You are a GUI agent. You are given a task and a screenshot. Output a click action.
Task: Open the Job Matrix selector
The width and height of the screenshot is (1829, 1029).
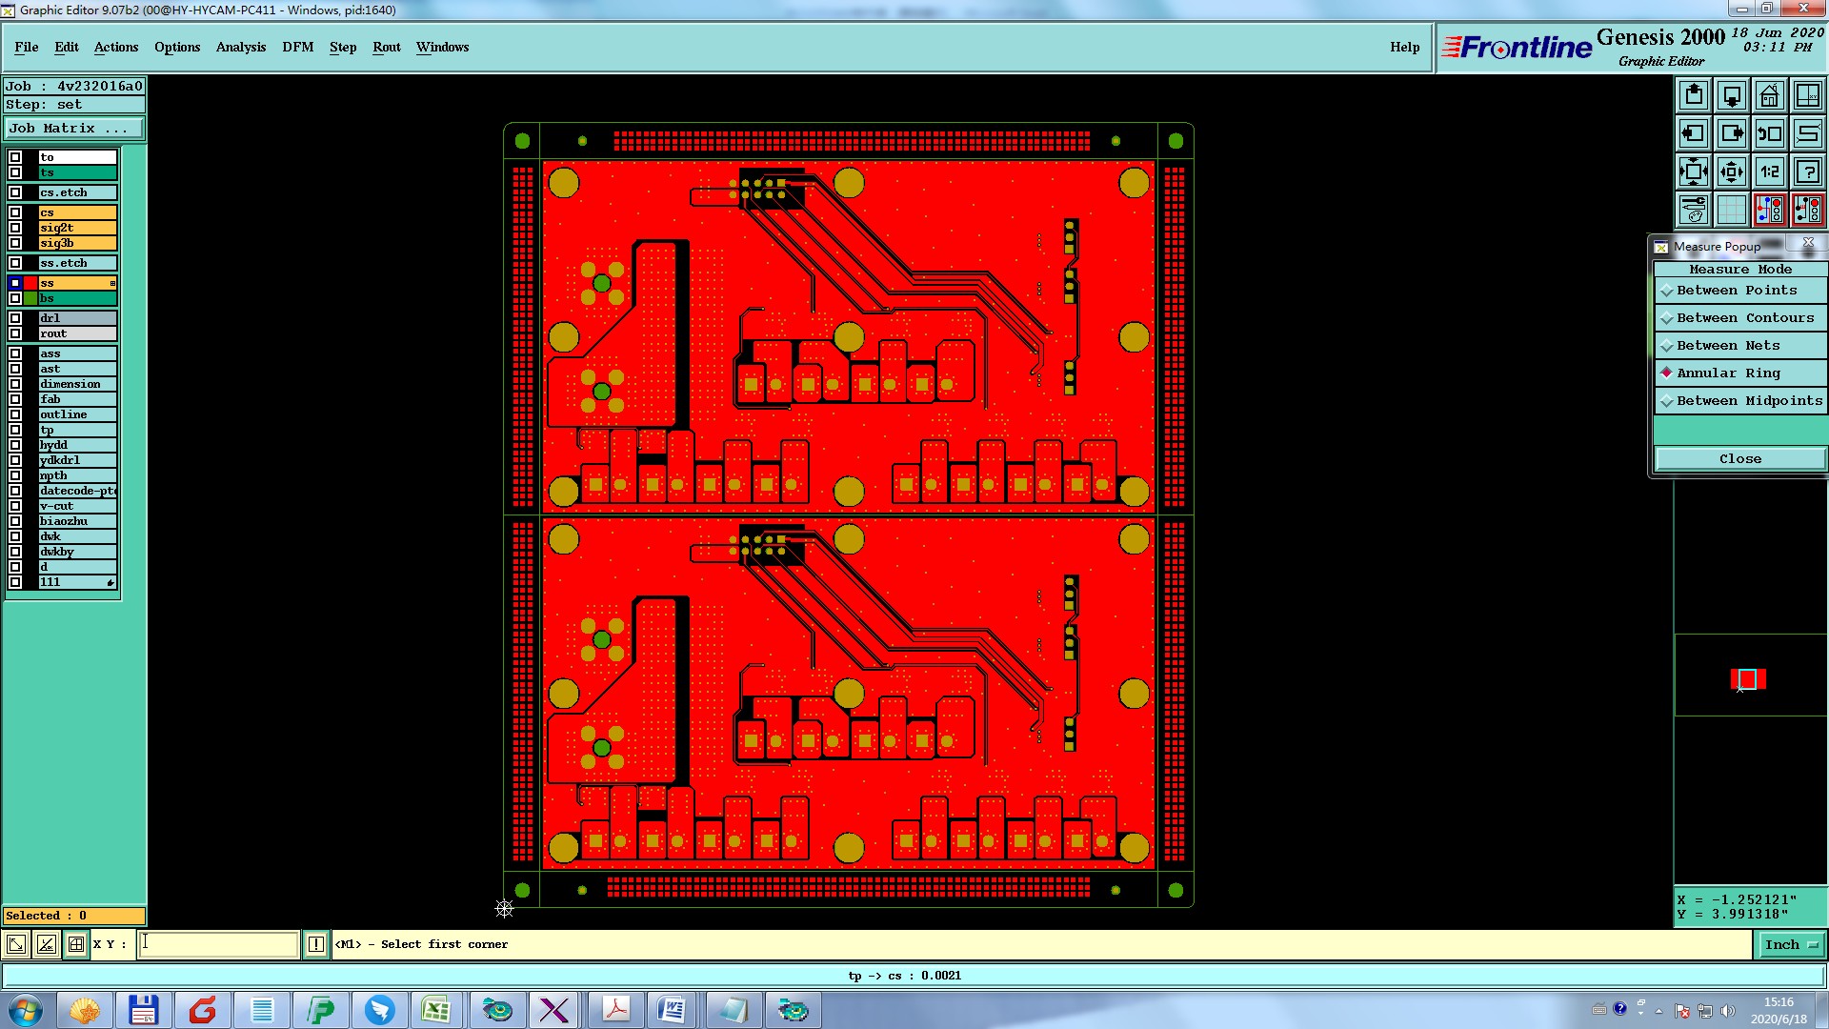tap(74, 129)
